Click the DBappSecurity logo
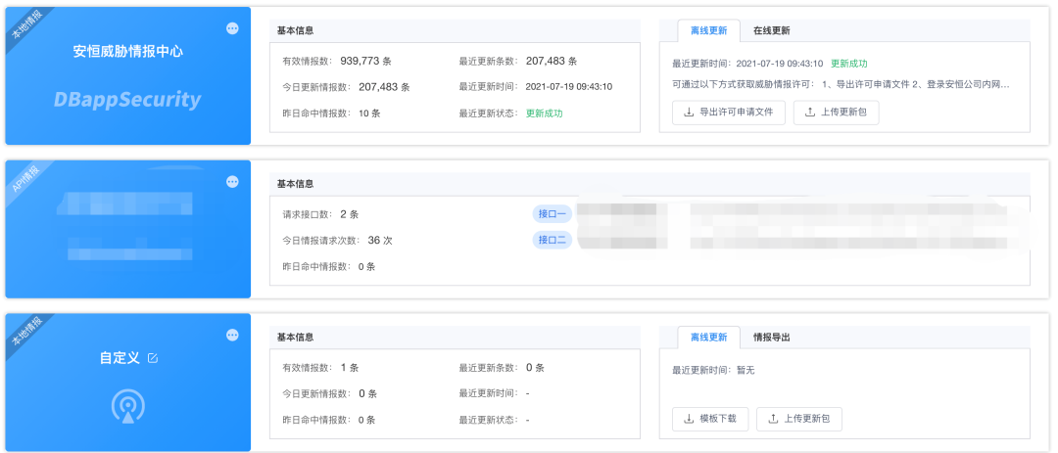This screenshot has width=1058, height=453. click(x=127, y=100)
